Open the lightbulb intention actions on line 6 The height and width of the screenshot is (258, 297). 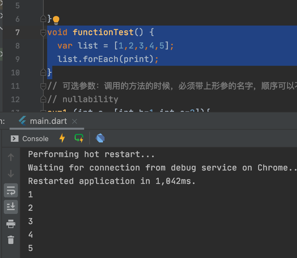click(x=56, y=19)
